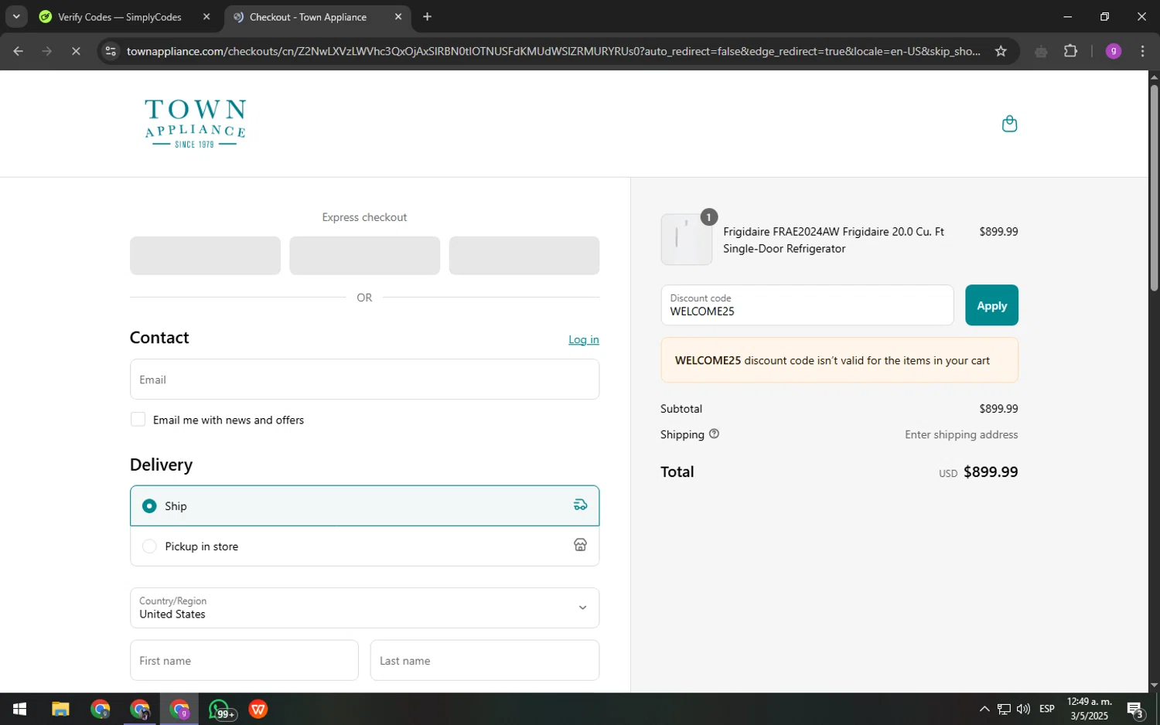
Task: Click the WELCOME25 invalid discount message
Action: tap(839, 360)
